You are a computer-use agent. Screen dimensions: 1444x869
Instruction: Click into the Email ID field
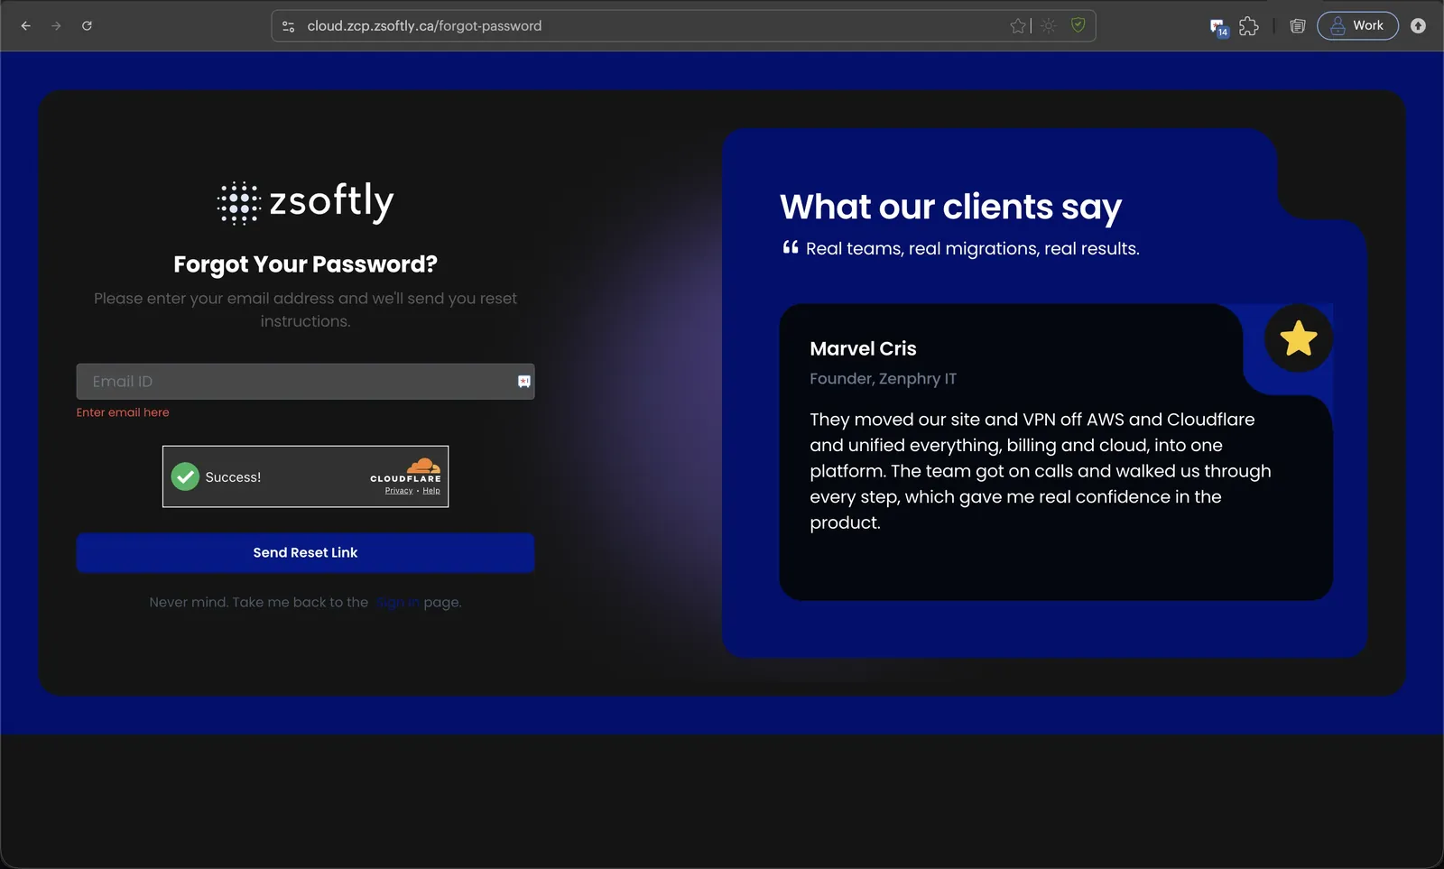305,382
